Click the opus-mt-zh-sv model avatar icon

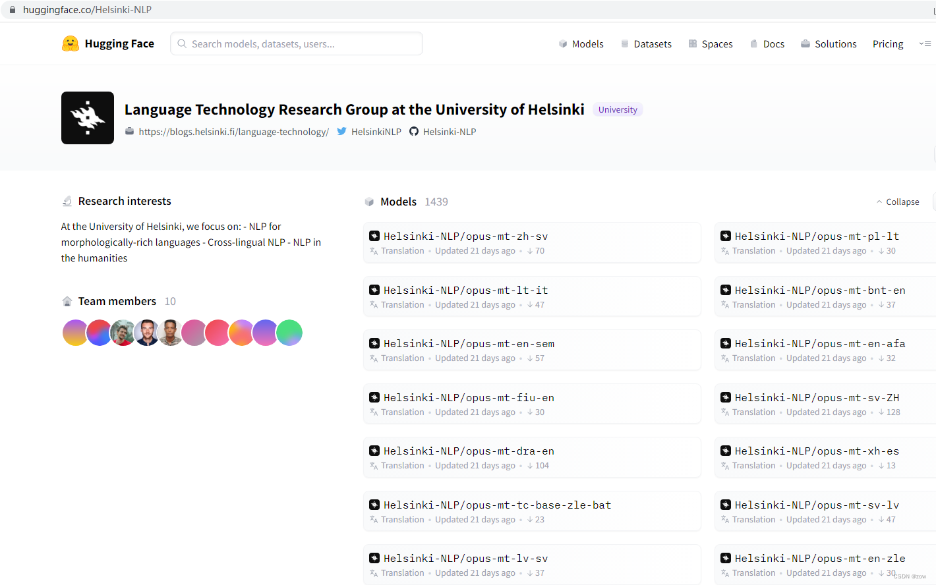coord(374,236)
